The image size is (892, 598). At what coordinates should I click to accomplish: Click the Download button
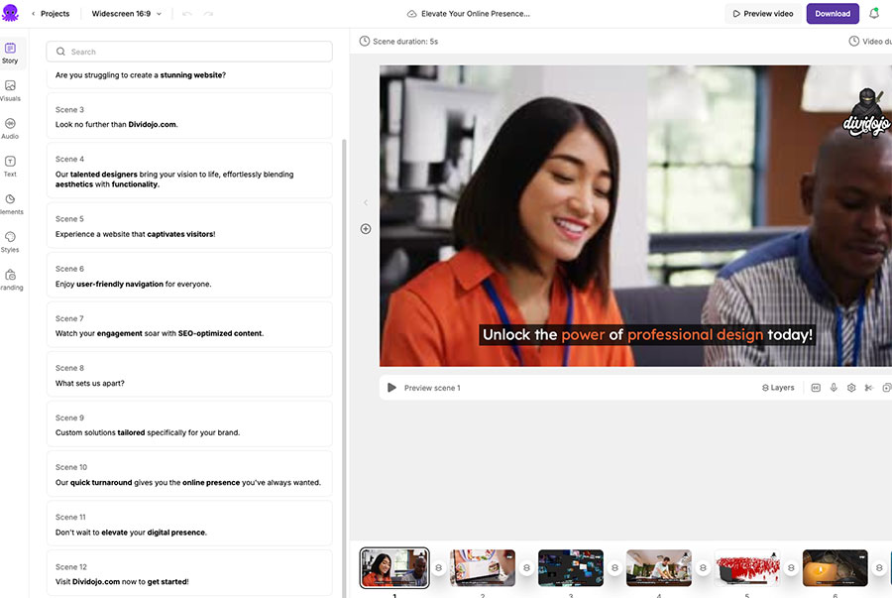coord(833,14)
